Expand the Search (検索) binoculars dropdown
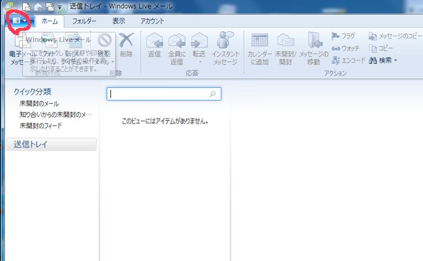This screenshot has width=423, height=261. pyautogui.click(x=383, y=60)
